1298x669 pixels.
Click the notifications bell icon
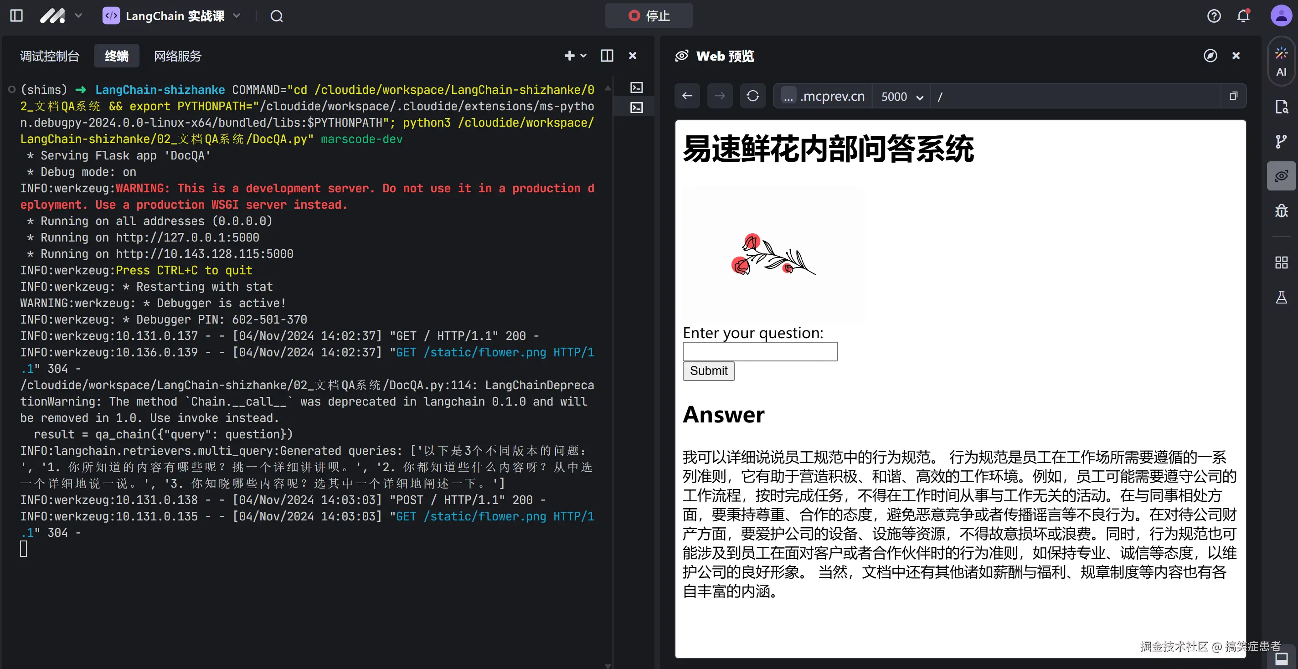click(x=1243, y=16)
